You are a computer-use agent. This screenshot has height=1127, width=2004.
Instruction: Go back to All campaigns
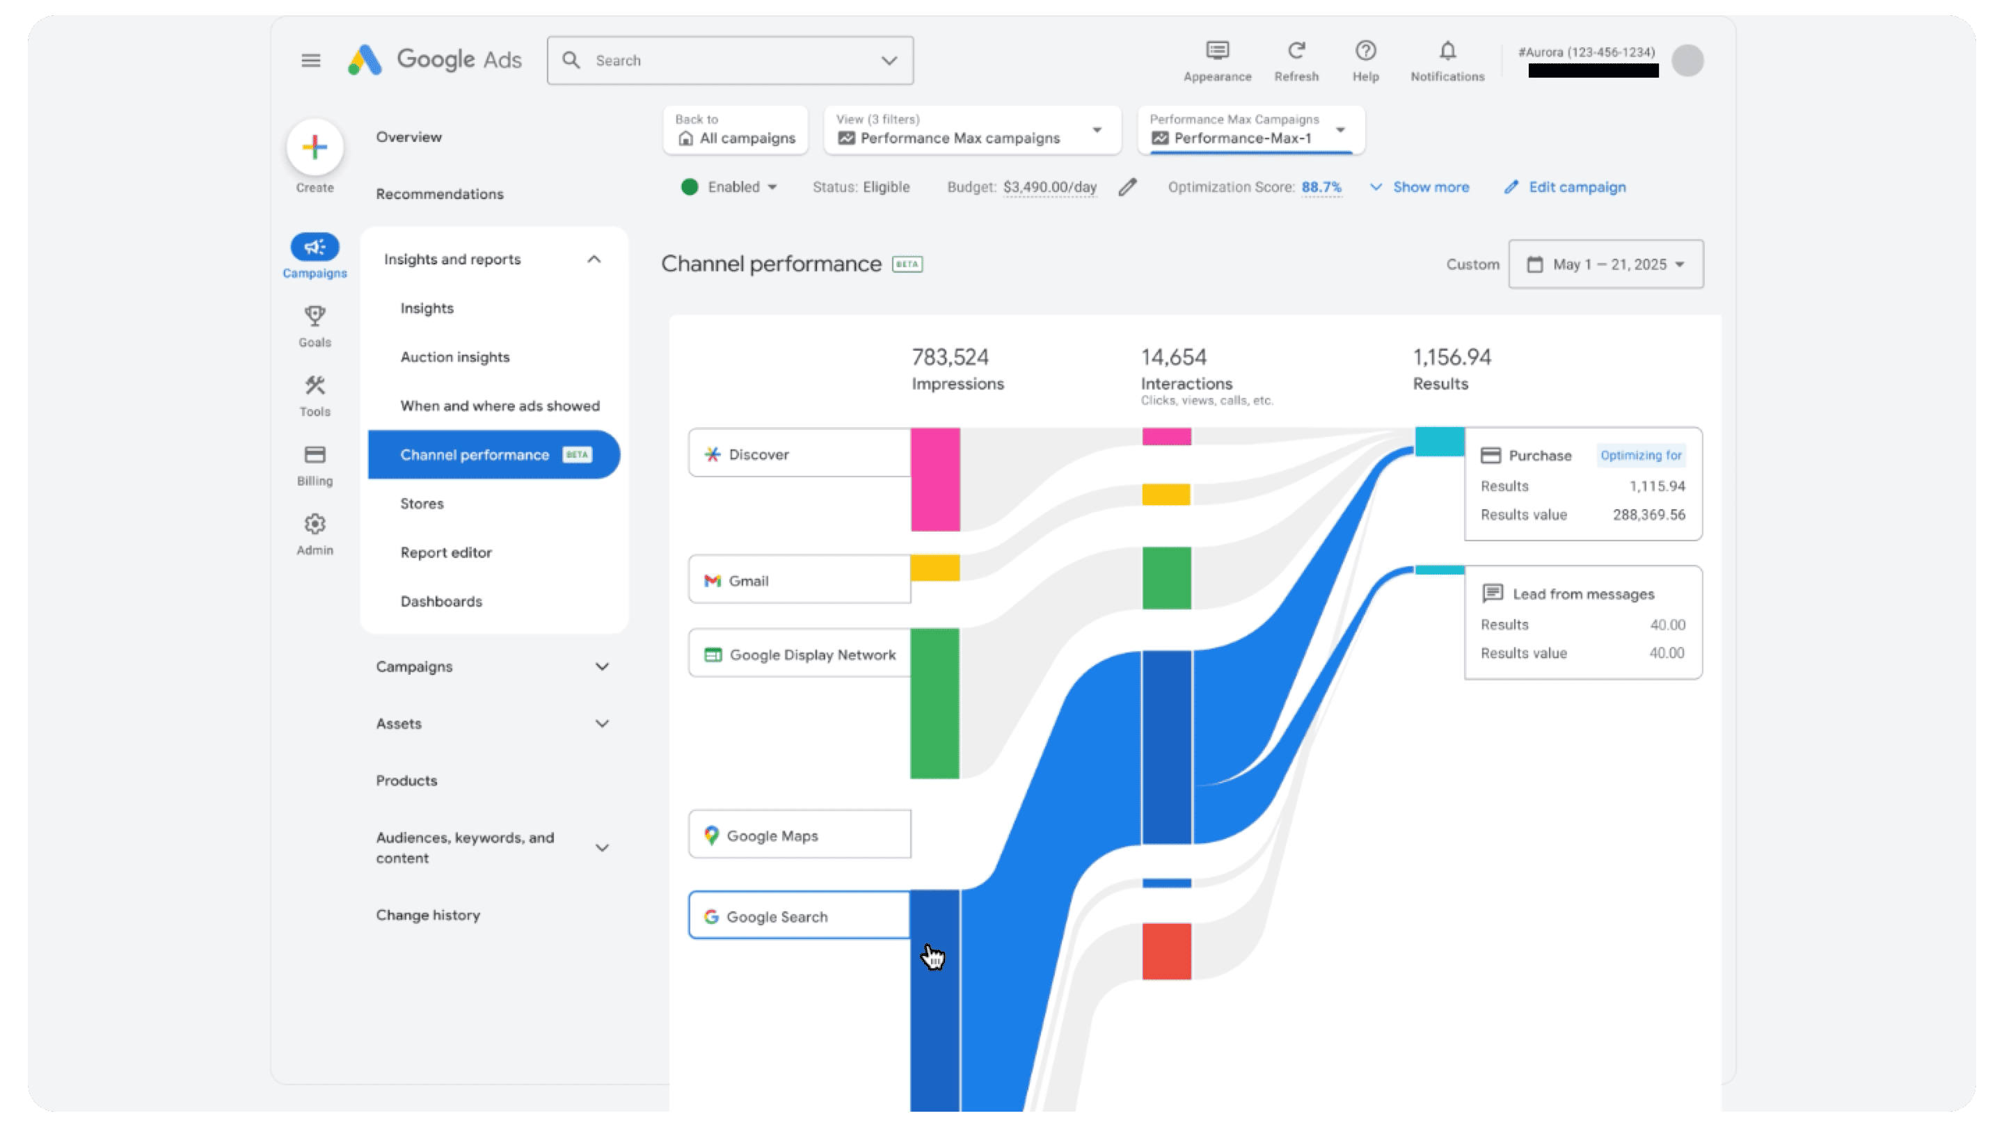click(735, 130)
